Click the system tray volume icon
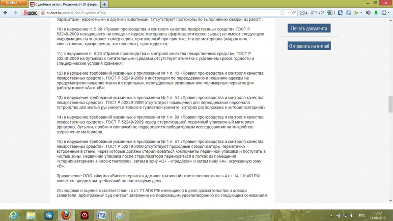Viewport: 393px width, 221px height. (352, 216)
